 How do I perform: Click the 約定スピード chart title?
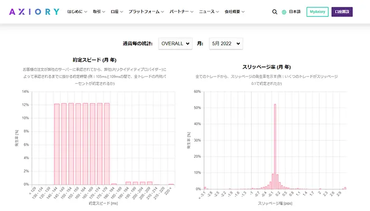[95, 60]
